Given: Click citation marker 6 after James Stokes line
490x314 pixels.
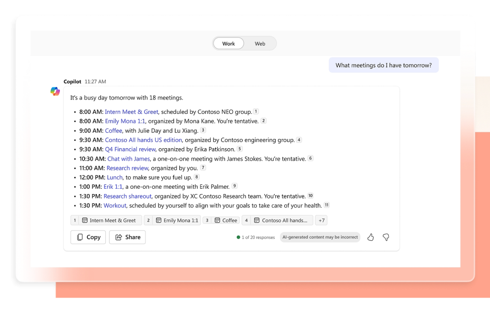Looking at the screenshot, I should [310, 158].
